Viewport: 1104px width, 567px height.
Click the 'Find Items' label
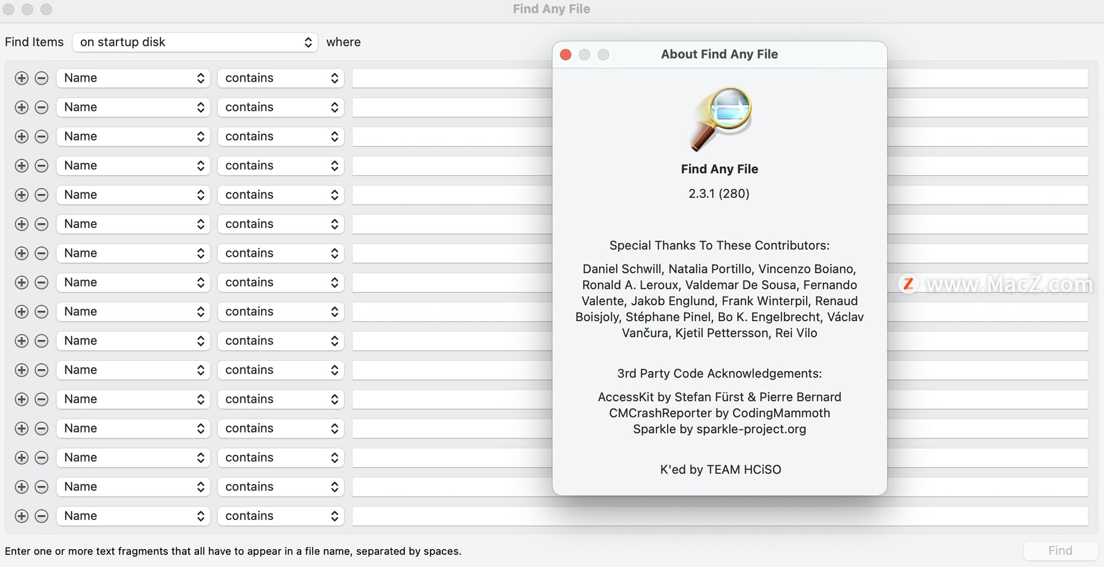[x=34, y=42]
